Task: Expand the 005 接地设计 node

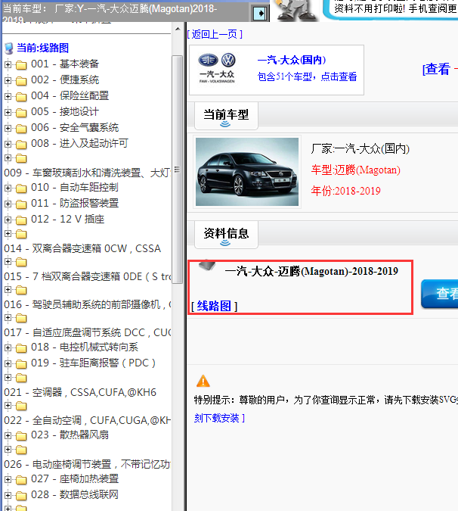Action: coord(8,113)
